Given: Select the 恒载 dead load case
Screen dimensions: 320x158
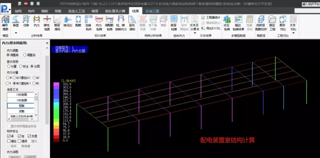Looking at the screenshot, I should (21, 106).
